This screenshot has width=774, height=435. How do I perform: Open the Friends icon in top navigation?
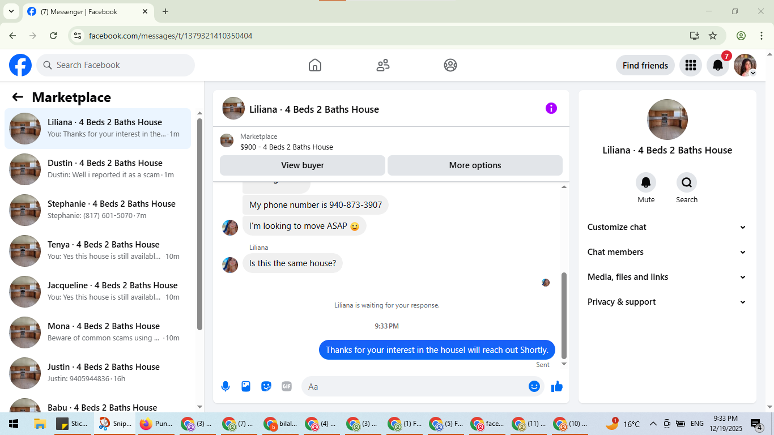pyautogui.click(x=383, y=65)
